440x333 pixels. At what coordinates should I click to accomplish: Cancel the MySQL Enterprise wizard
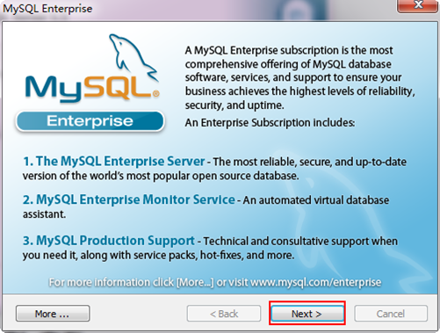coord(391,314)
